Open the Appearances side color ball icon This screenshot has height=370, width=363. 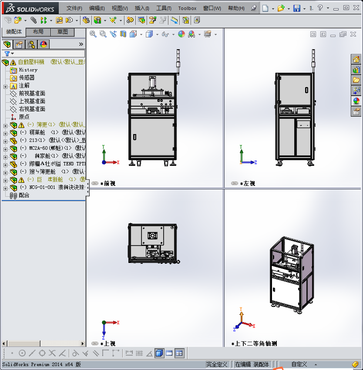click(356, 101)
